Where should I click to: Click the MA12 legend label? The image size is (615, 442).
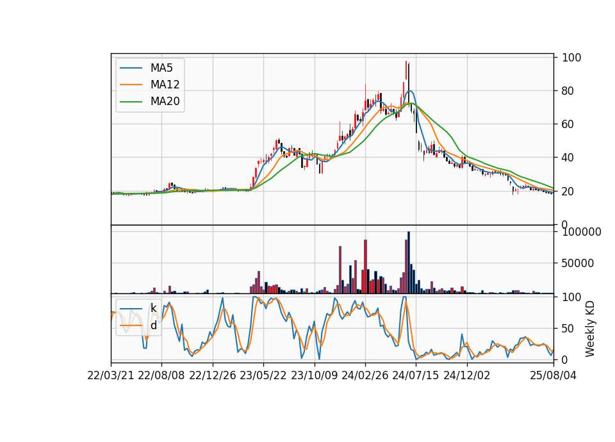[x=165, y=85]
